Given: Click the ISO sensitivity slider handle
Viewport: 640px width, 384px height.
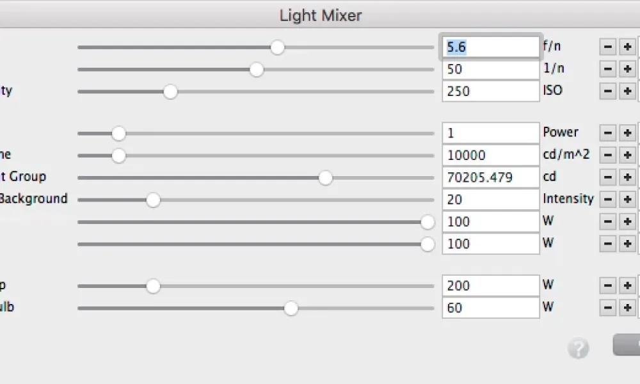Looking at the screenshot, I should (x=170, y=92).
